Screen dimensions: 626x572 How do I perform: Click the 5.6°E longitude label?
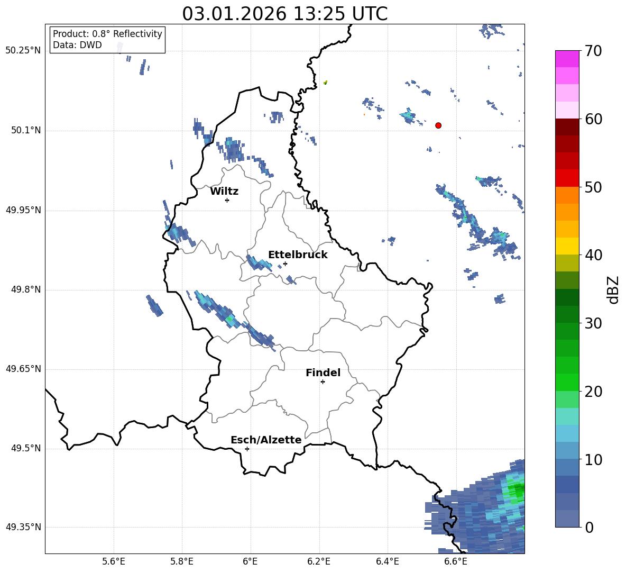[x=114, y=561]
